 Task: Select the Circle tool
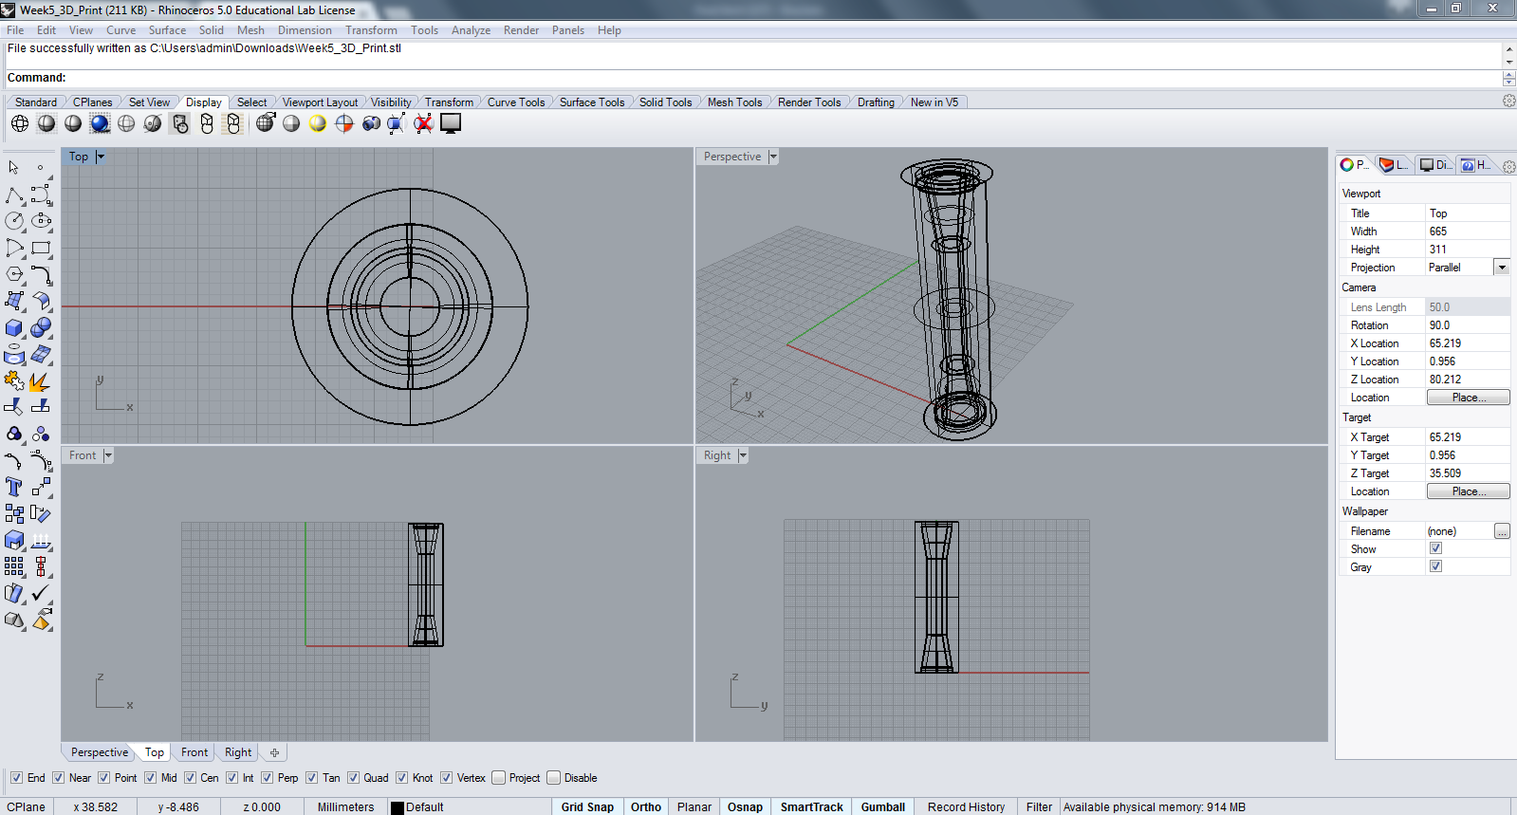(x=14, y=221)
